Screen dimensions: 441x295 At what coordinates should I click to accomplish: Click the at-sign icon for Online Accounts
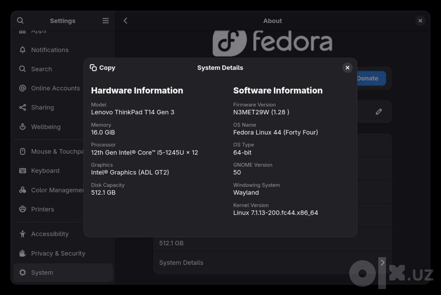(22, 88)
